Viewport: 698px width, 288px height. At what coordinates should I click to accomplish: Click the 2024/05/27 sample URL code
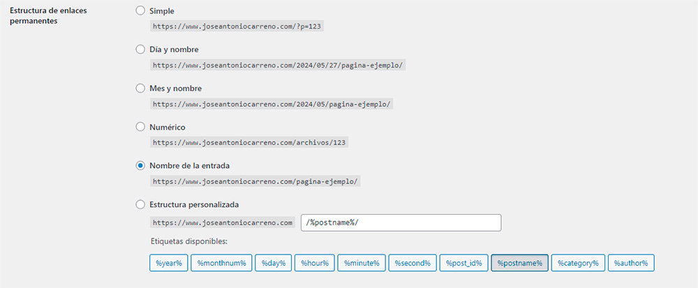click(x=278, y=65)
